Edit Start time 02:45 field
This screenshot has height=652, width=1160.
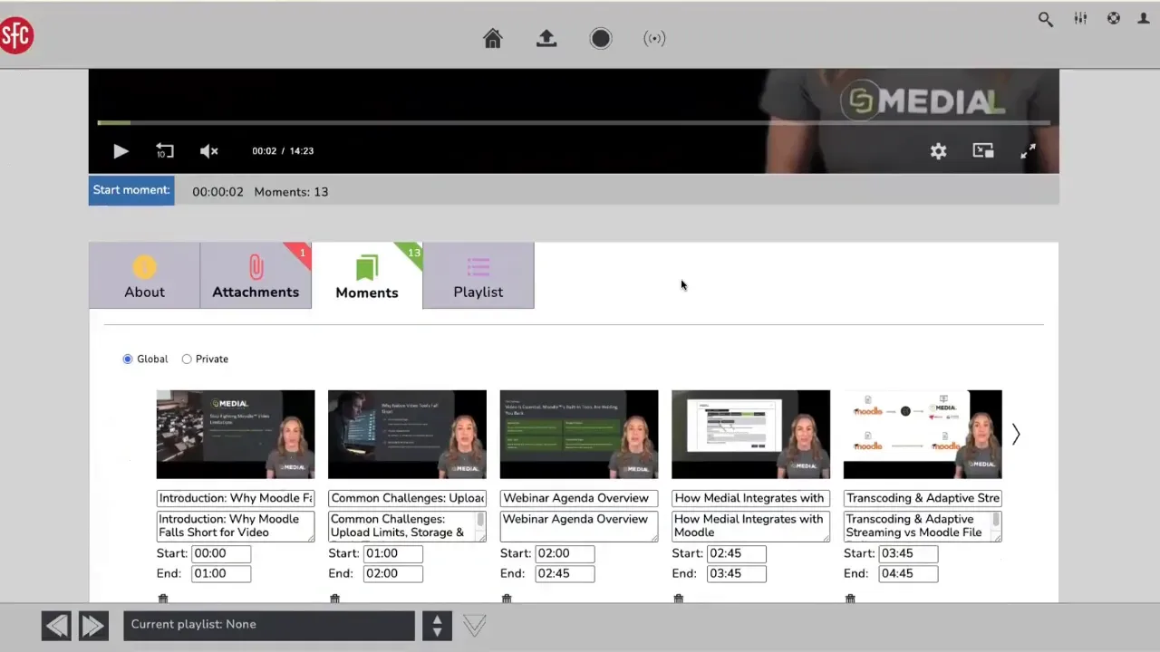(736, 553)
